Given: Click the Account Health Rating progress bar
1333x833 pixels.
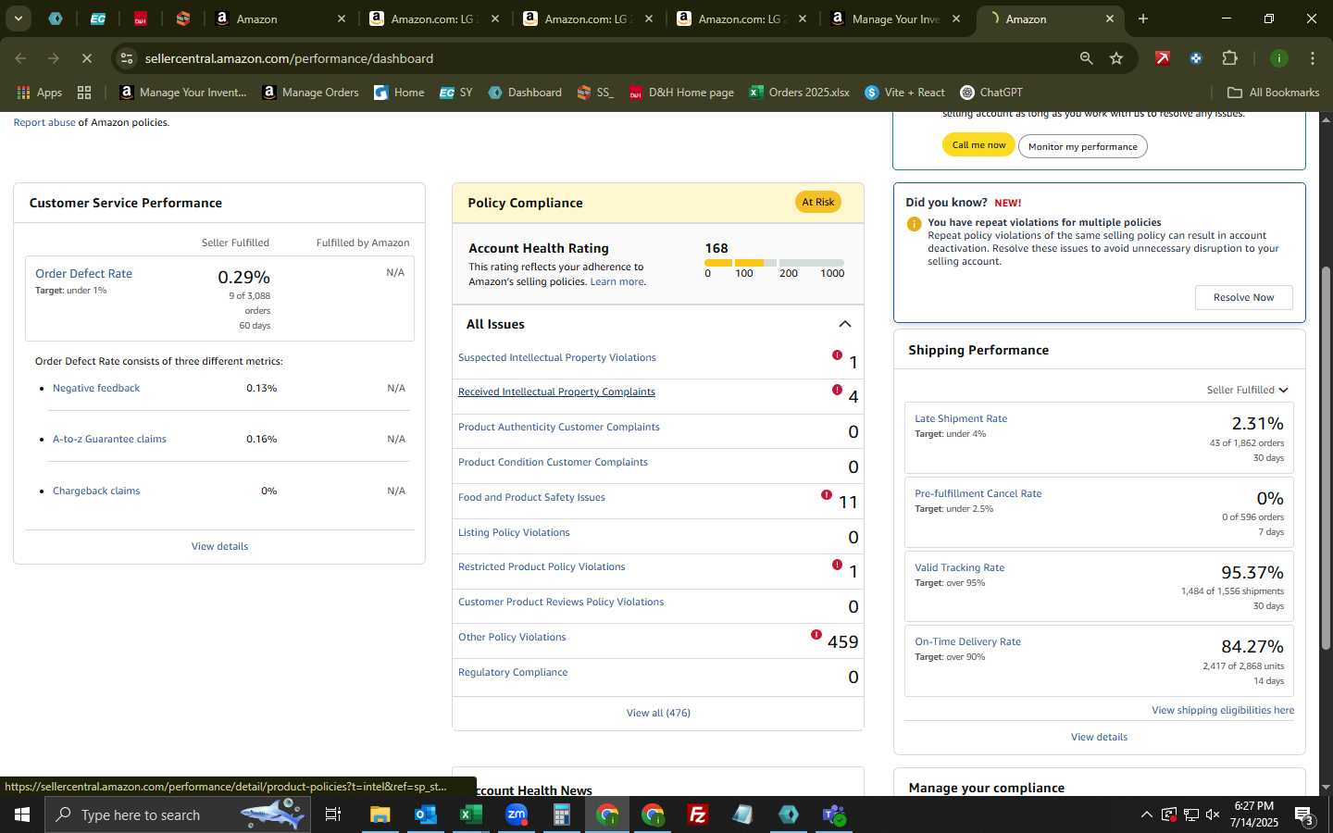Looking at the screenshot, I should tap(774, 263).
